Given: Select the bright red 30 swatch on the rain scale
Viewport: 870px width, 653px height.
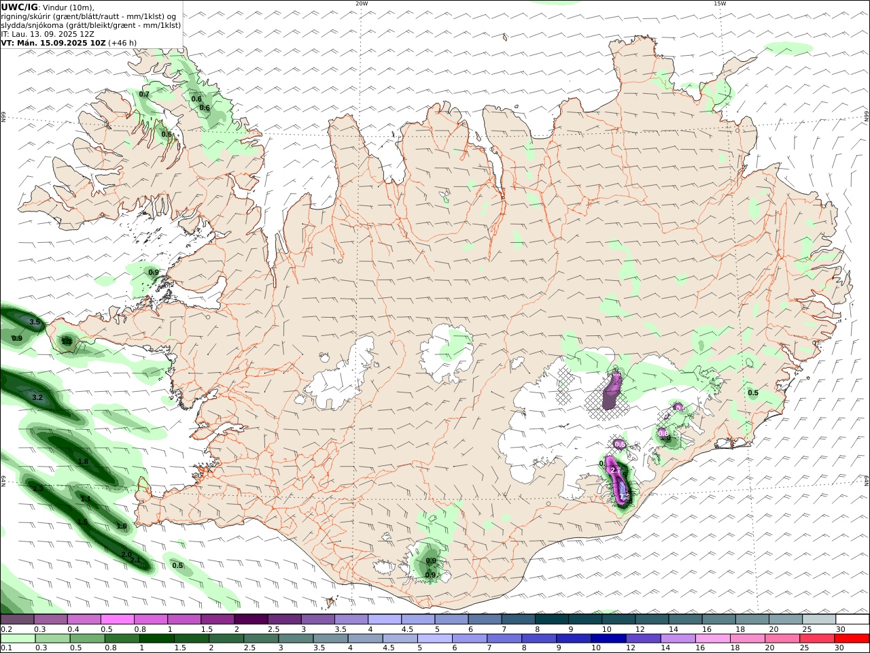Looking at the screenshot, I should tap(852, 638).
